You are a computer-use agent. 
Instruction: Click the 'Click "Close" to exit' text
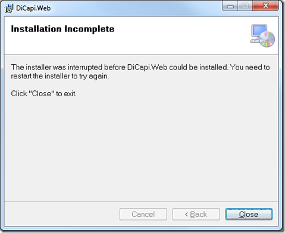tap(43, 93)
